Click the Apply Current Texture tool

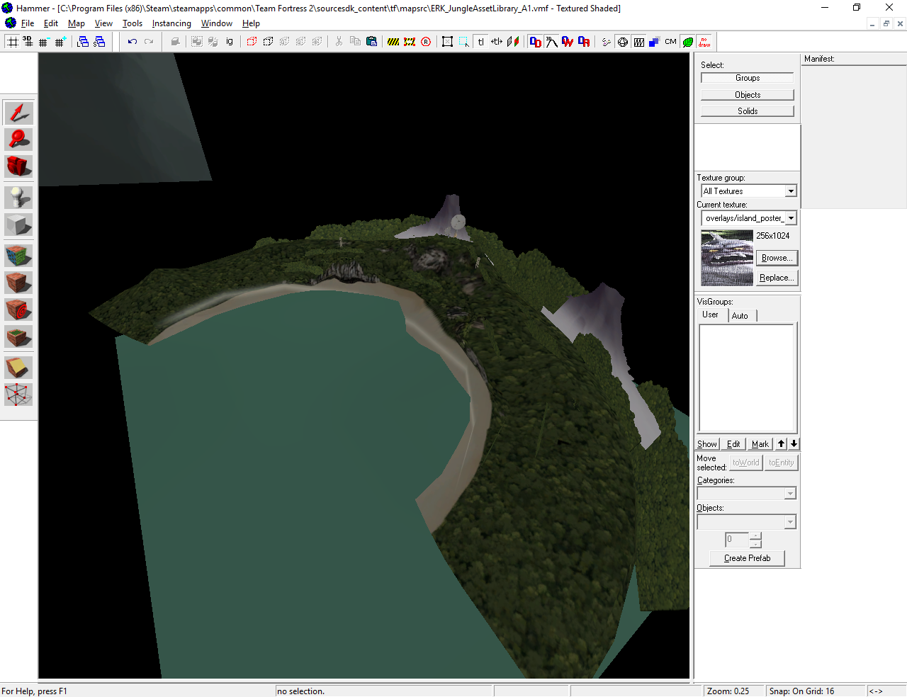(x=18, y=283)
